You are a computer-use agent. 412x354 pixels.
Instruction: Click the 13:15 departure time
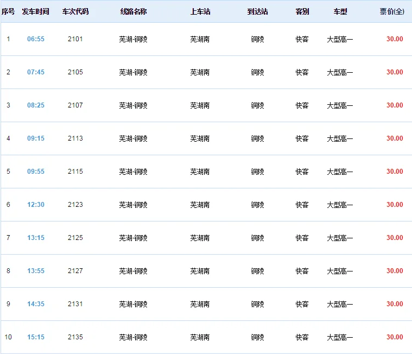tap(36, 238)
